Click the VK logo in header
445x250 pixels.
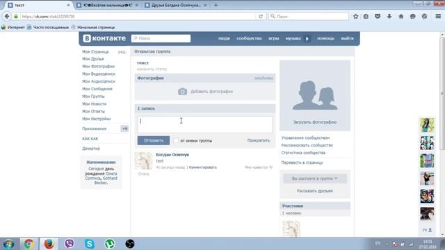(x=104, y=38)
